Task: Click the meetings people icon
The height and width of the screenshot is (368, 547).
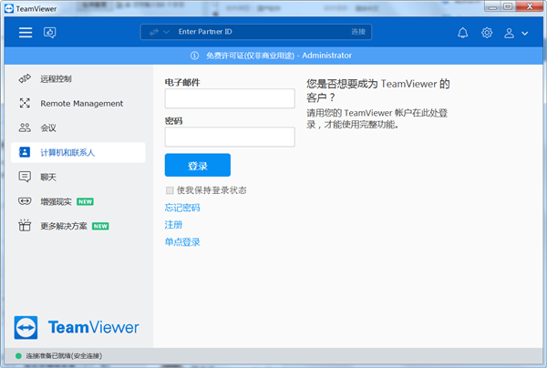Action: [25, 128]
